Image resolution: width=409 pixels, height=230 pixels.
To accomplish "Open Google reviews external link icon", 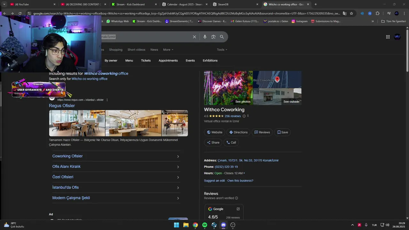I will (x=238, y=209).
